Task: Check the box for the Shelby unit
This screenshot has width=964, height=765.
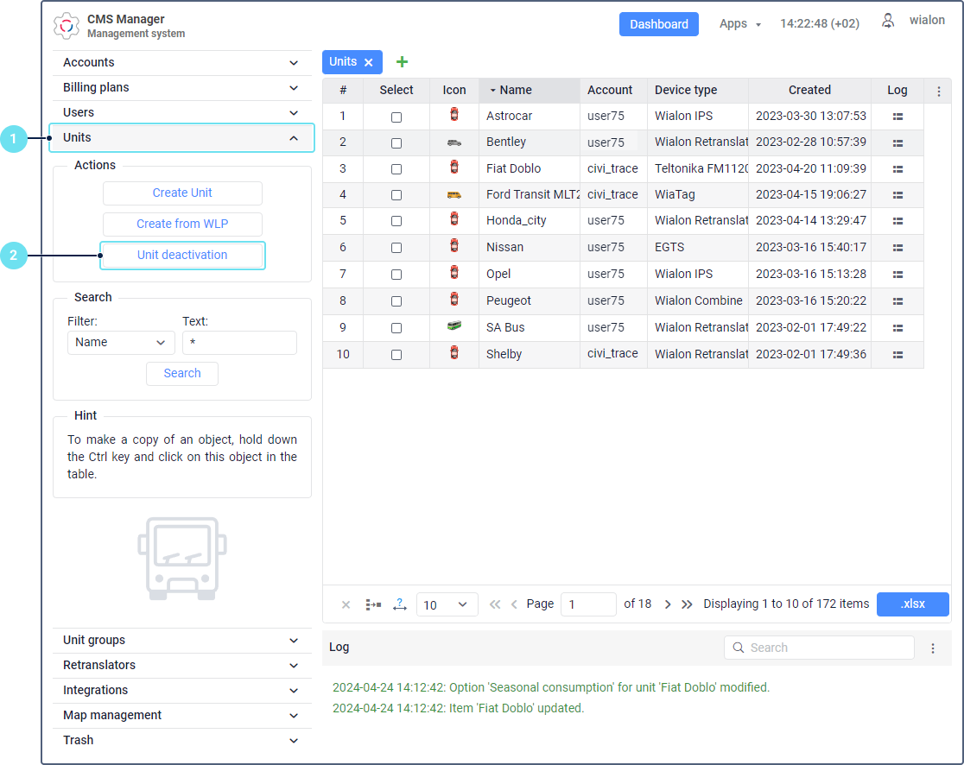Action: point(396,355)
